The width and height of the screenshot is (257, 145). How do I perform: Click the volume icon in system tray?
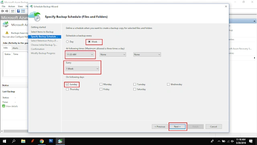pos(232,141)
